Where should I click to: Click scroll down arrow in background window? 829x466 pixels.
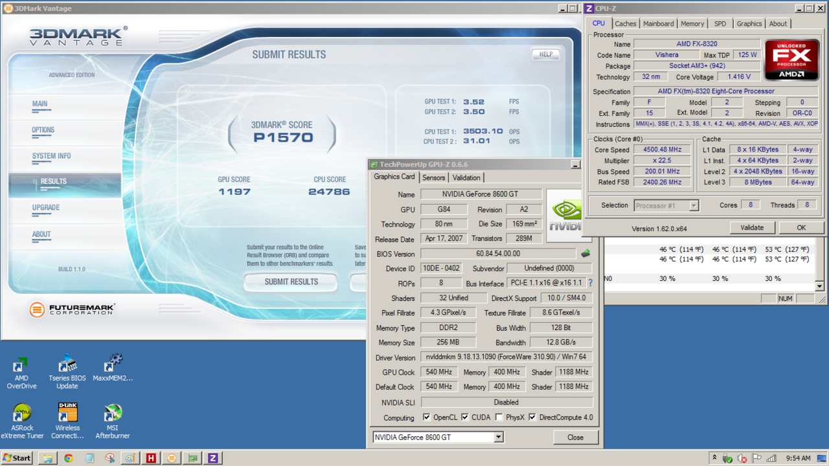(819, 286)
